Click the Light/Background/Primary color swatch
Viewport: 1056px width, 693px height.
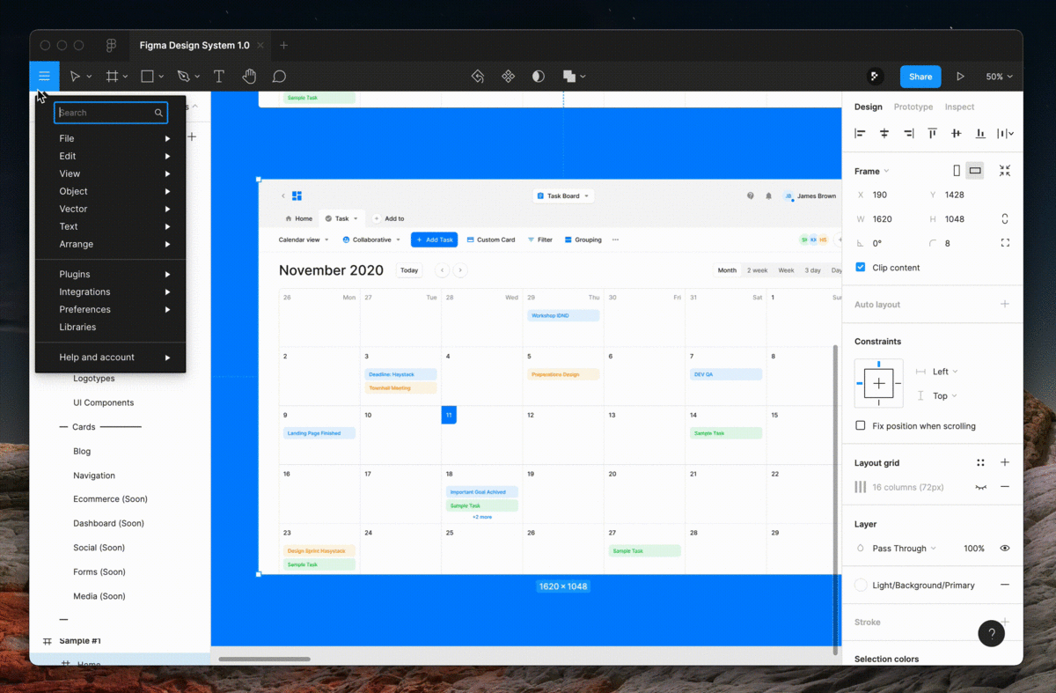pos(861,586)
